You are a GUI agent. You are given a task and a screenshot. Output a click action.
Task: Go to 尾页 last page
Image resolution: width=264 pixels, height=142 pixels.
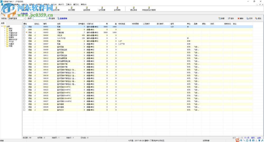(253, 138)
